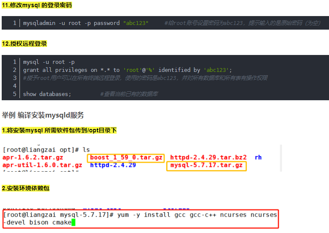Click directory name httpd-2.4.29
329x233 pixels.
pos(113,165)
